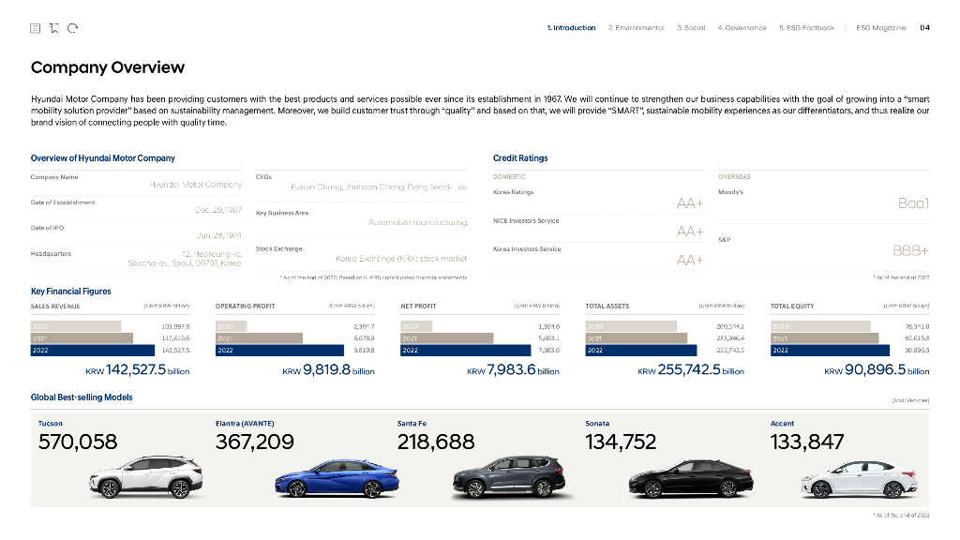
Task: Open the ESG Magazine link
Action: (x=880, y=28)
